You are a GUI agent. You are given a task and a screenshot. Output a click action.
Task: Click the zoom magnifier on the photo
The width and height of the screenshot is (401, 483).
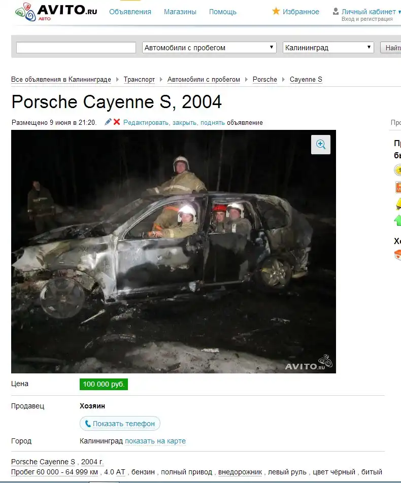[321, 145]
